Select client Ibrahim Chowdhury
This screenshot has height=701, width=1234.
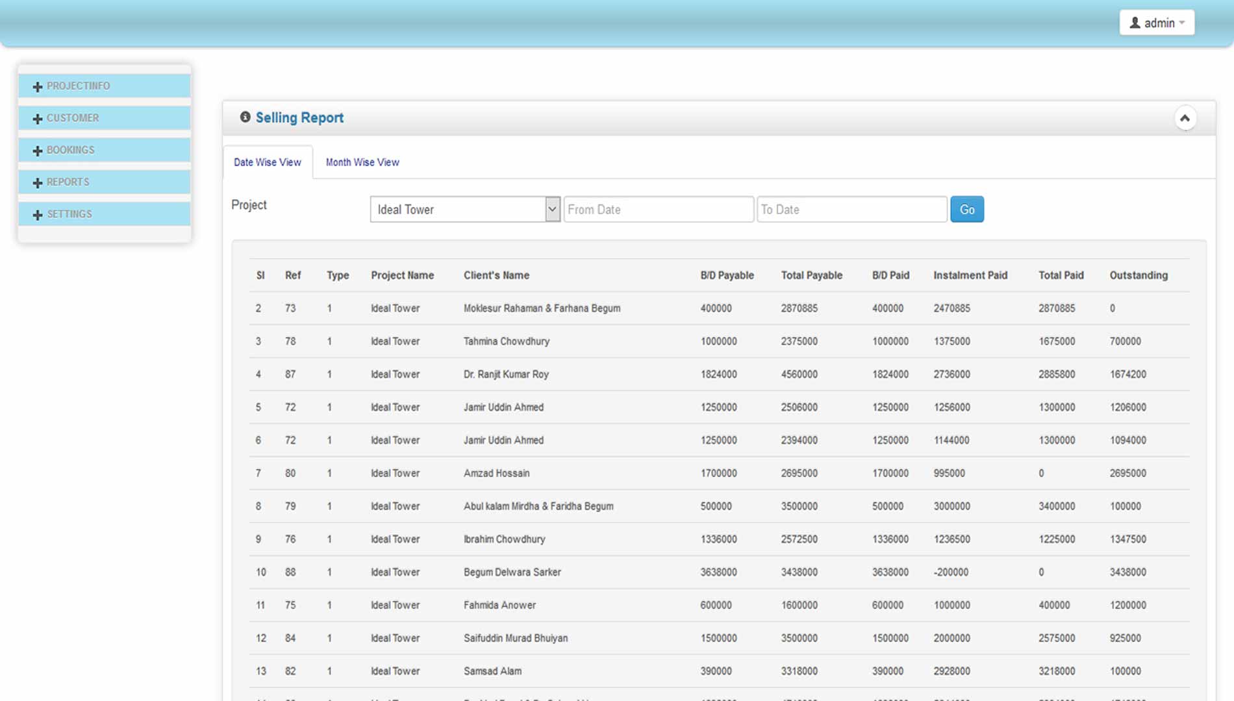[x=504, y=539]
